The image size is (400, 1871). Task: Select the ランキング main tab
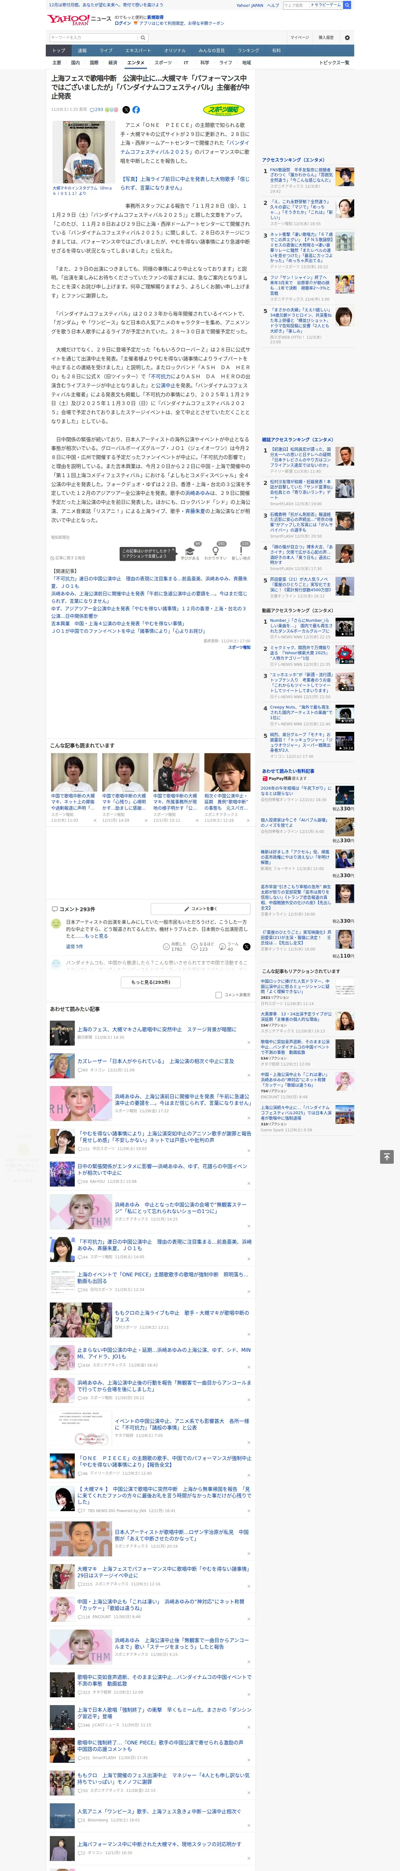point(248,51)
